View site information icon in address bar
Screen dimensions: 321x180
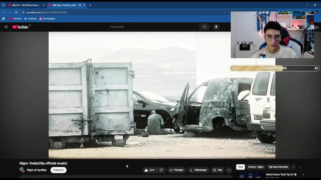[23, 12]
